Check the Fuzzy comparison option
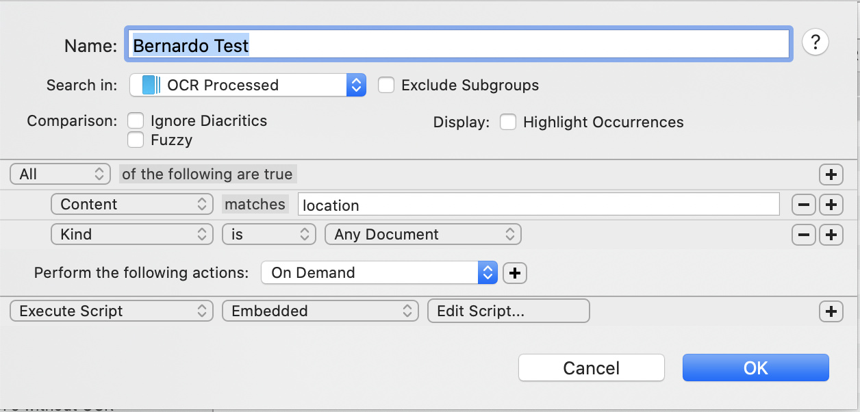The width and height of the screenshot is (860, 412). click(136, 140)
